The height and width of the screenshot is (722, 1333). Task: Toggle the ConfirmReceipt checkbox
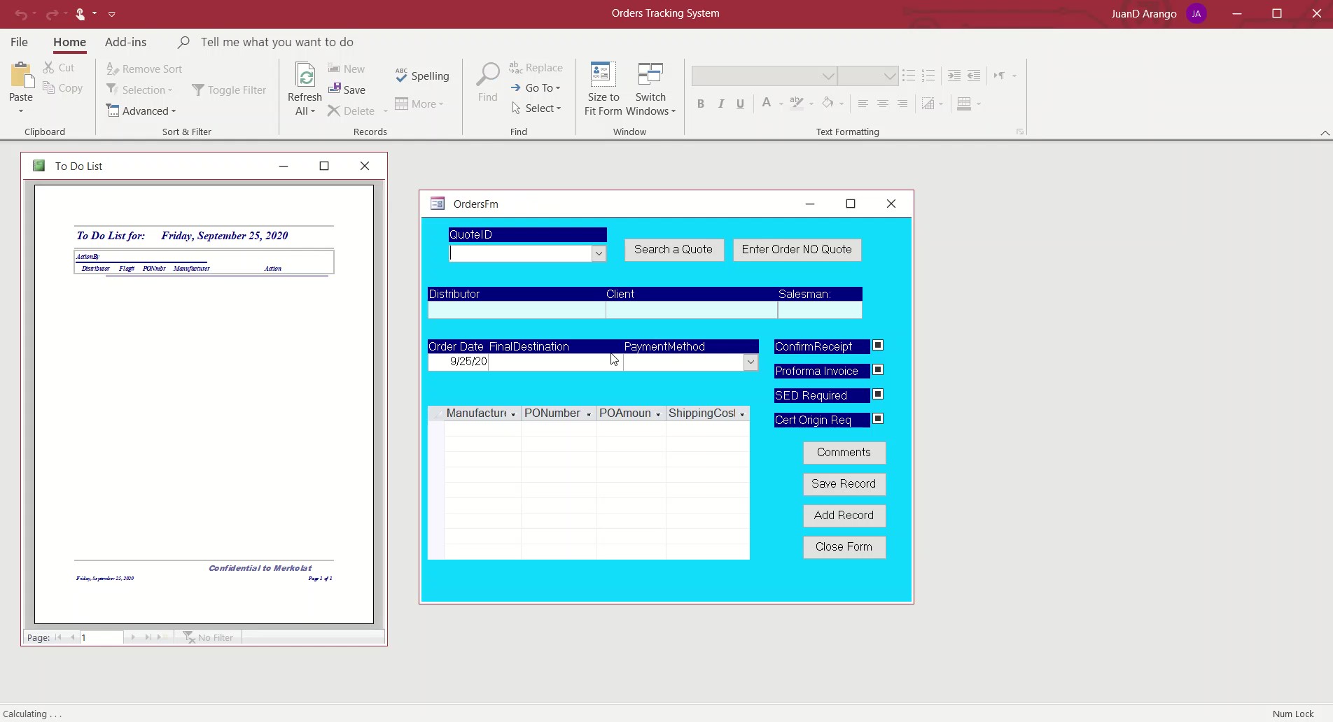coord(878,346)
